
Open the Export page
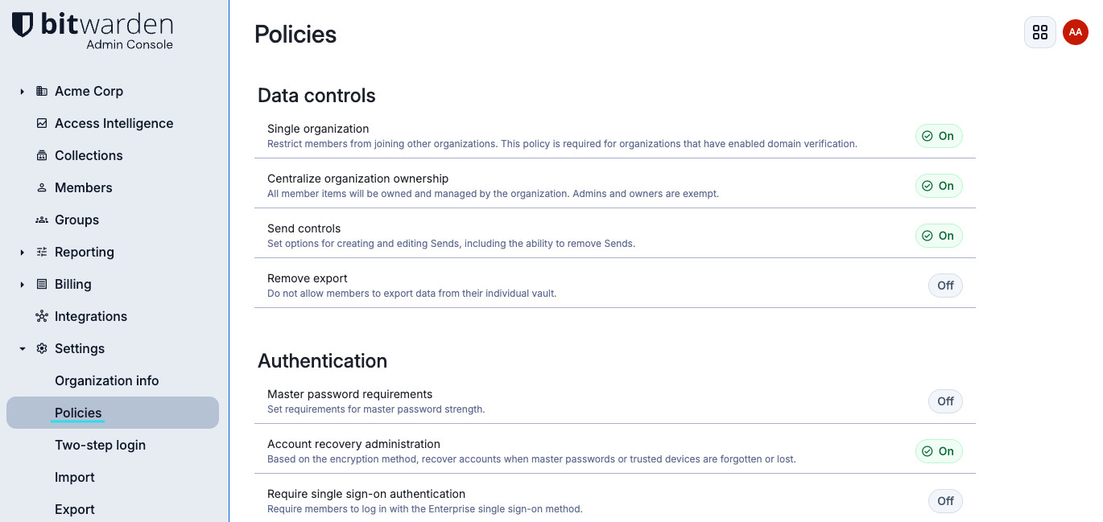[74, 509]
